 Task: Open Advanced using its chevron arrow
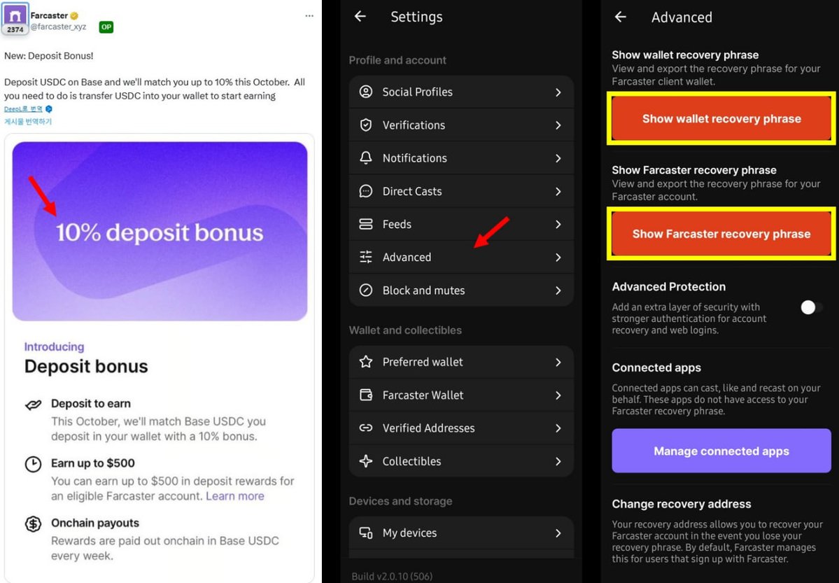point(558,258)
